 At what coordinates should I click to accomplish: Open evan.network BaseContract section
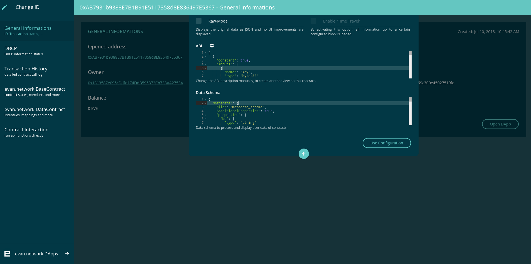[x=37, y=92]
